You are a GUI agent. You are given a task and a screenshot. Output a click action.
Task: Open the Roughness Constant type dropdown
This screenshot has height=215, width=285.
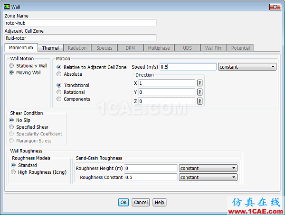(x=208, y=177)
